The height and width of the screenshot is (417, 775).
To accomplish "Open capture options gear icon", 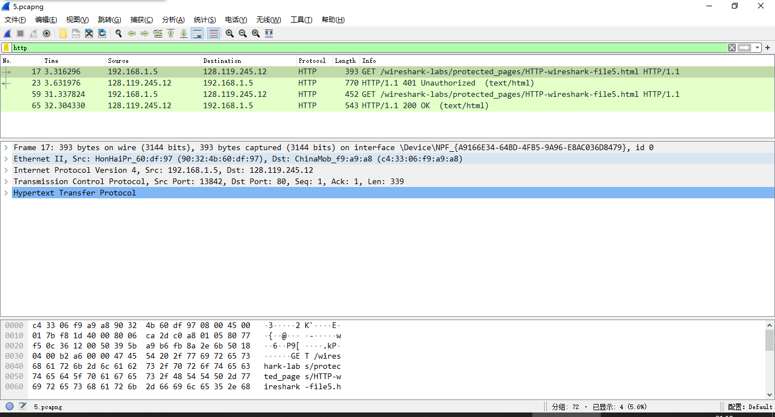I will [x=47, y=33].
